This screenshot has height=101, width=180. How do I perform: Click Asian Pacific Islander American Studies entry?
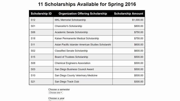83,45
